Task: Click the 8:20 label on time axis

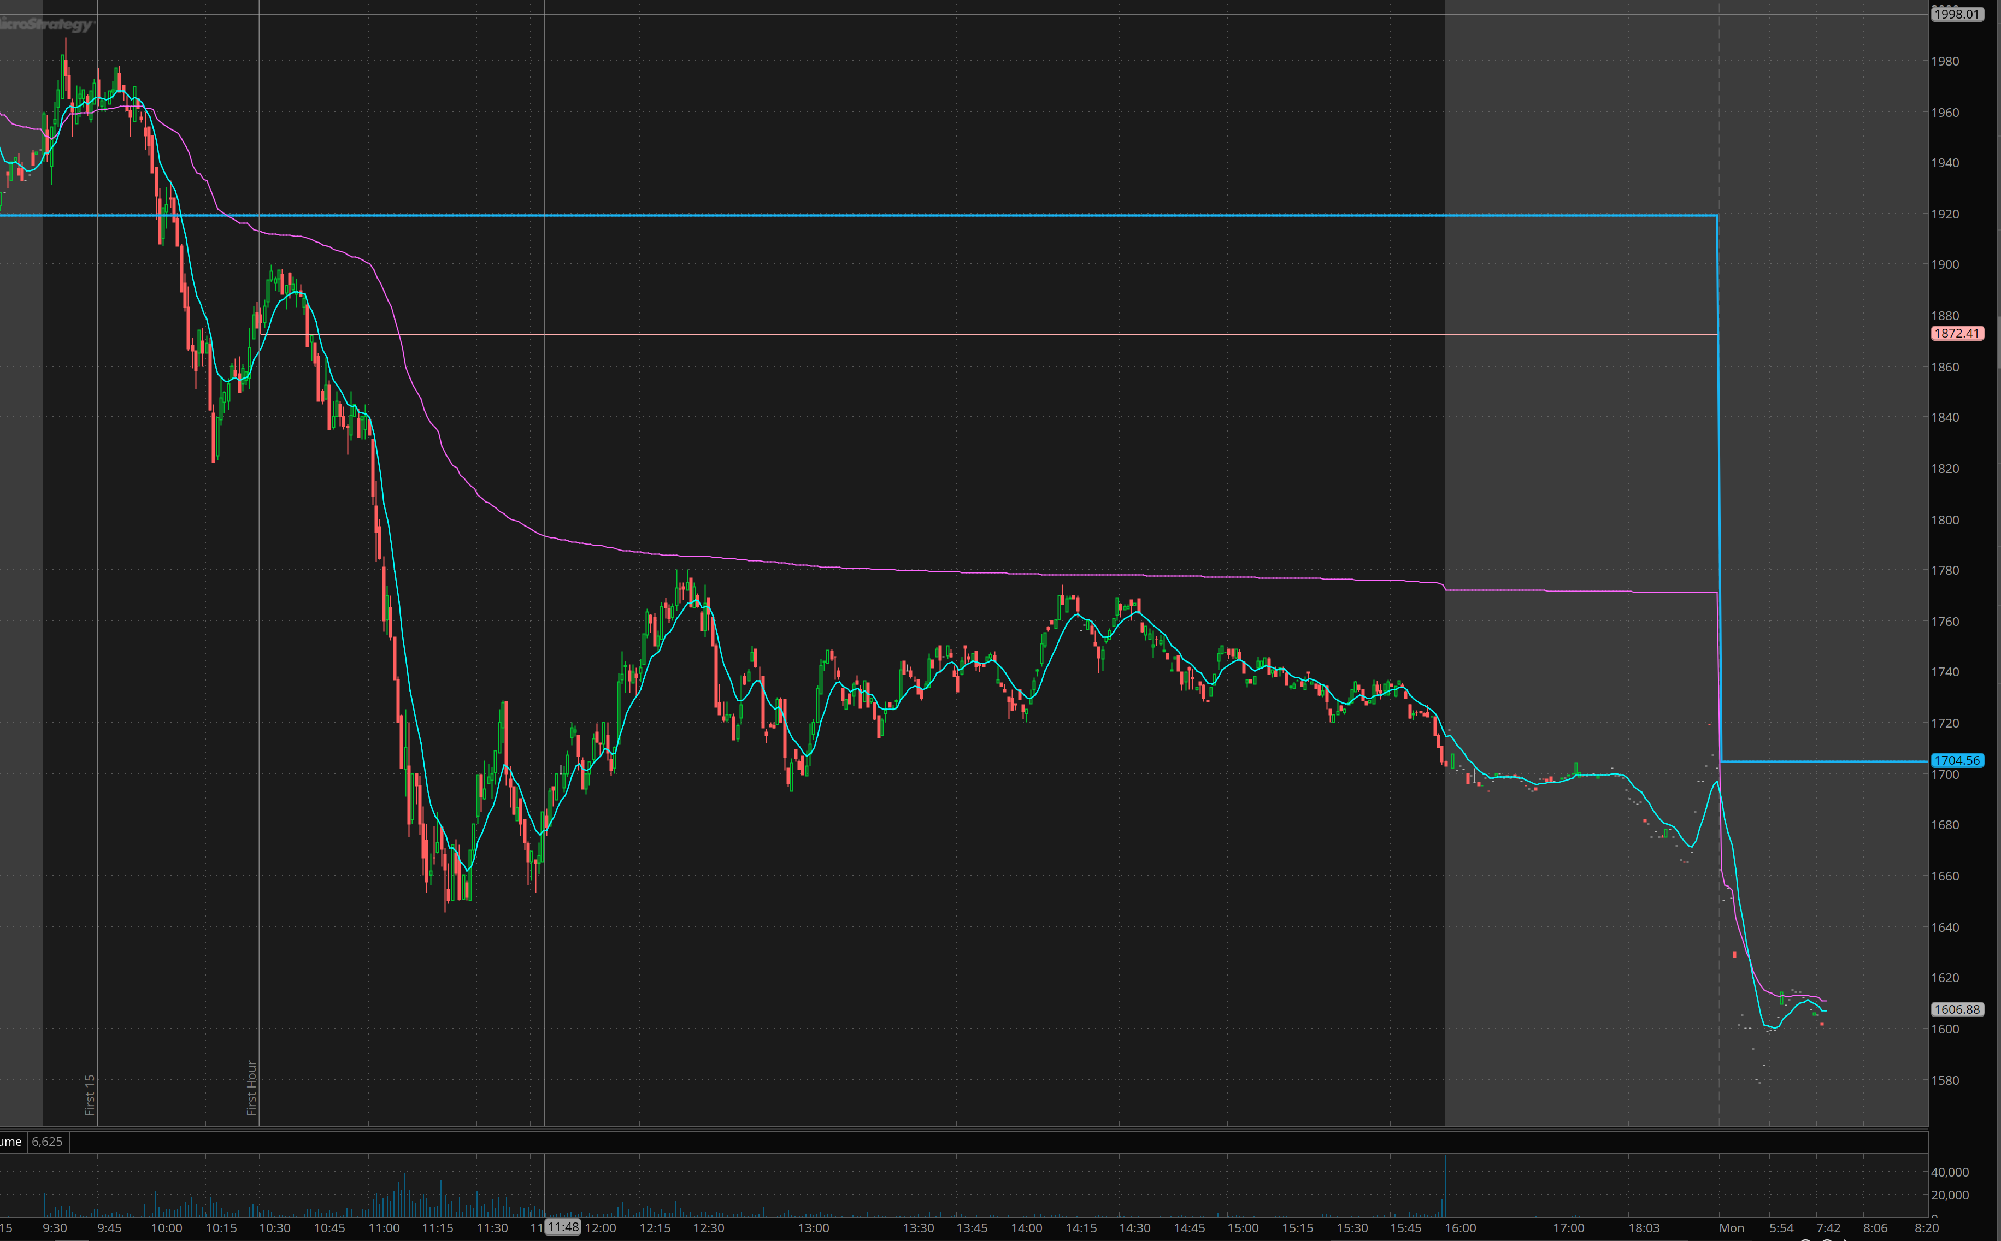Action: [x=1926, y=1228]
